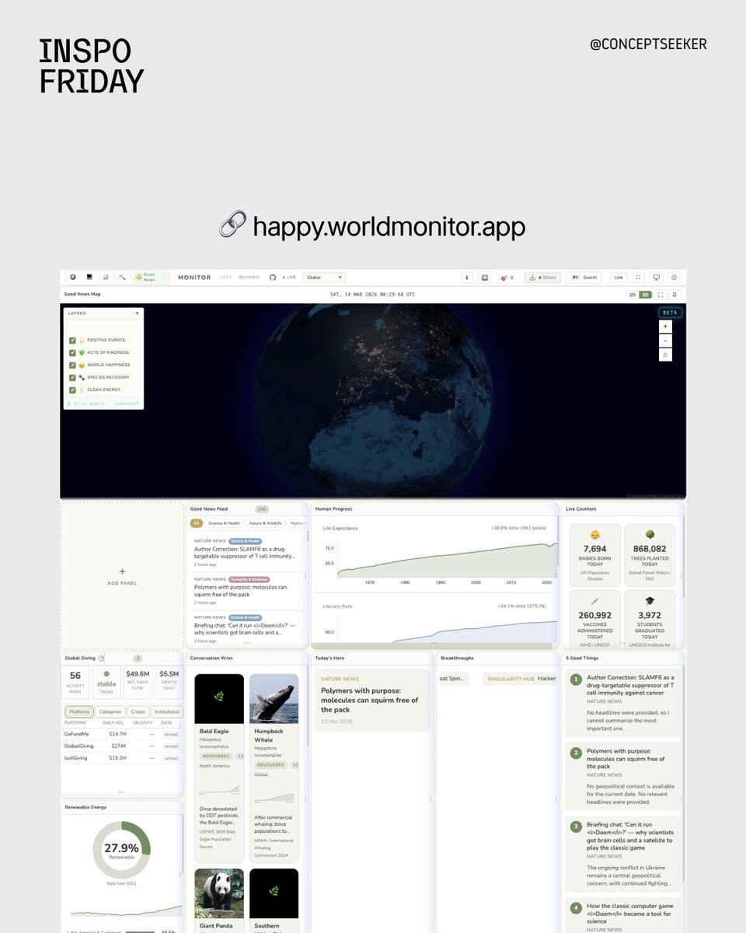
Task: Click the Global Giving help question mark icon
Action: [x=102, y=658]
